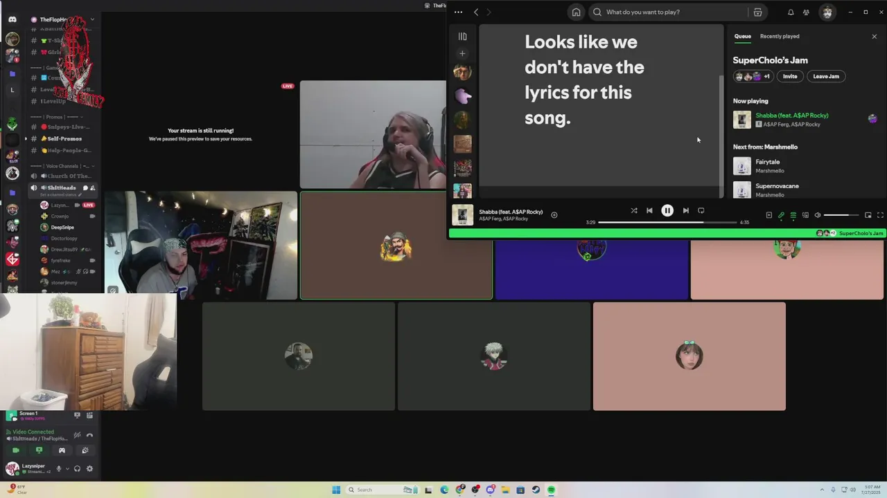
Task: Switch to the Queue tab
Action: tap(742, 36)
